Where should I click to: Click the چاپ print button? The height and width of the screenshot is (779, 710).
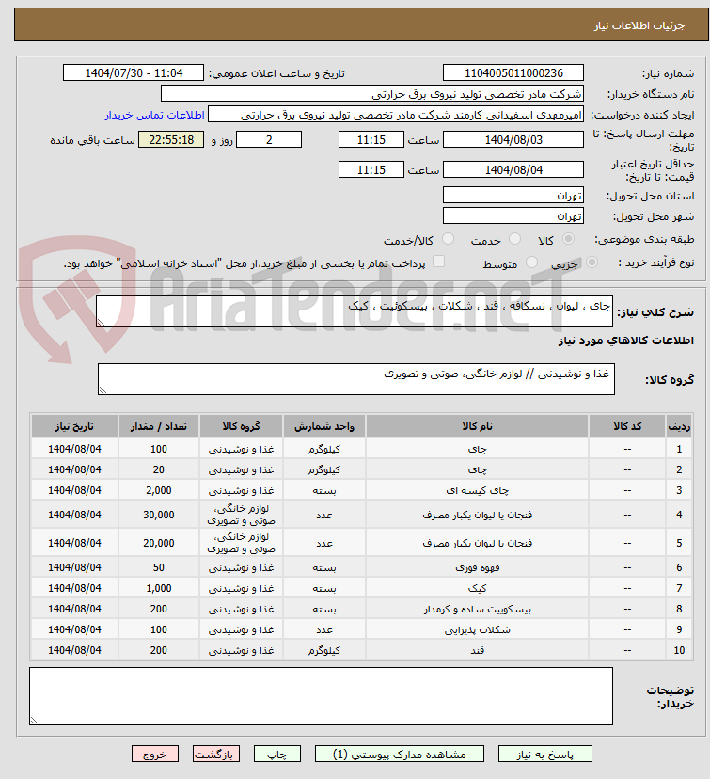[277, 755]
